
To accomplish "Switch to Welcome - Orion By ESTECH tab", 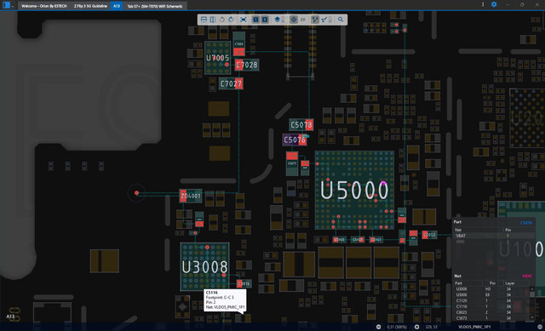I will click(x=44, y=6).
